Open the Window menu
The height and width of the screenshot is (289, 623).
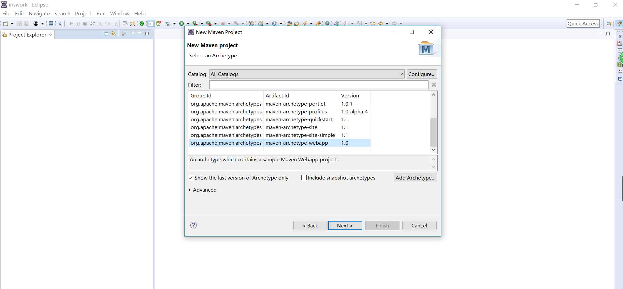click(120, 13)
